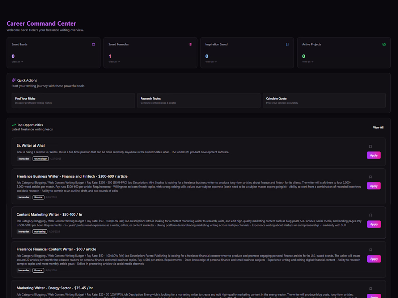Image resolution: width=398 pixels, height=298 pixels.
Task: Apply to Content Marketing Writer job
Action: [x=374, y=224]
